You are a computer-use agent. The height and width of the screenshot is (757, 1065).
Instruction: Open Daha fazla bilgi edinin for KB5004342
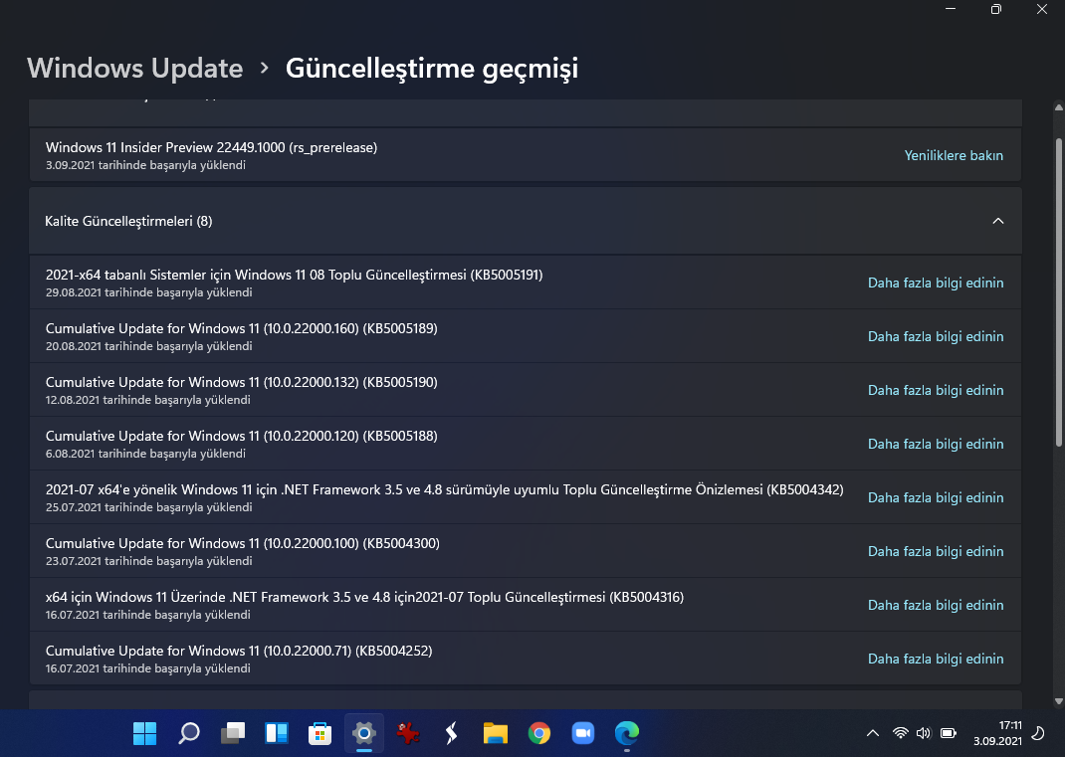[x=936, y=497]
